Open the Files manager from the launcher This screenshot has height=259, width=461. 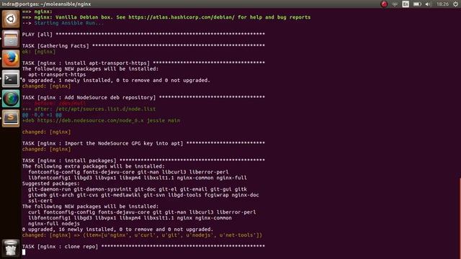click(x=11, y=39)
